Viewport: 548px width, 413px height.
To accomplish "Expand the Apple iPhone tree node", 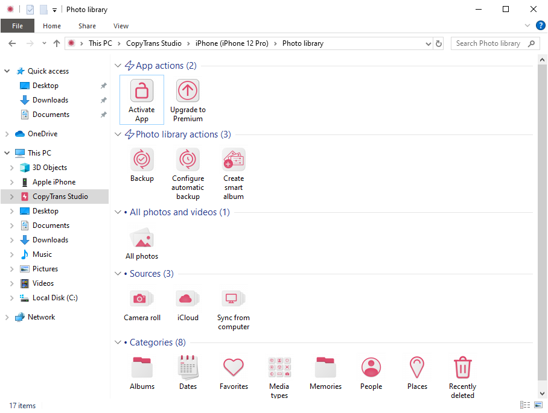I will click(x=12, y=182).
